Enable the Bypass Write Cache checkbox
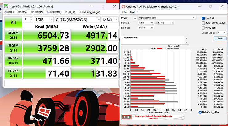 point(203,23)
